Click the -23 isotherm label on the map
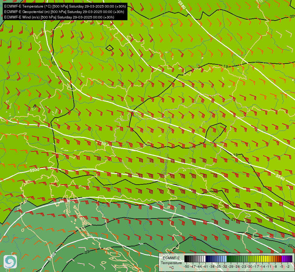This screenshot has width=295, height=272. [x=87, y=252]
